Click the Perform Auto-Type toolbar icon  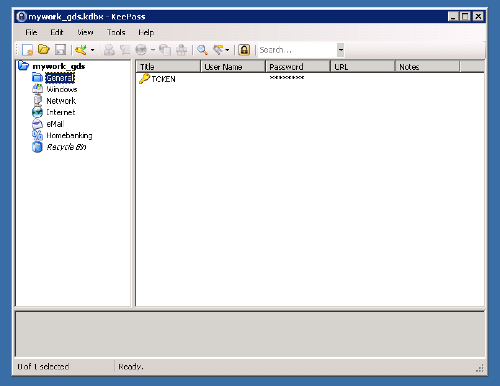181,50
